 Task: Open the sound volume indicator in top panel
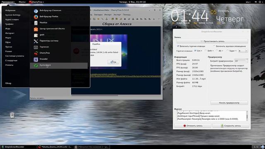[256, 2]
